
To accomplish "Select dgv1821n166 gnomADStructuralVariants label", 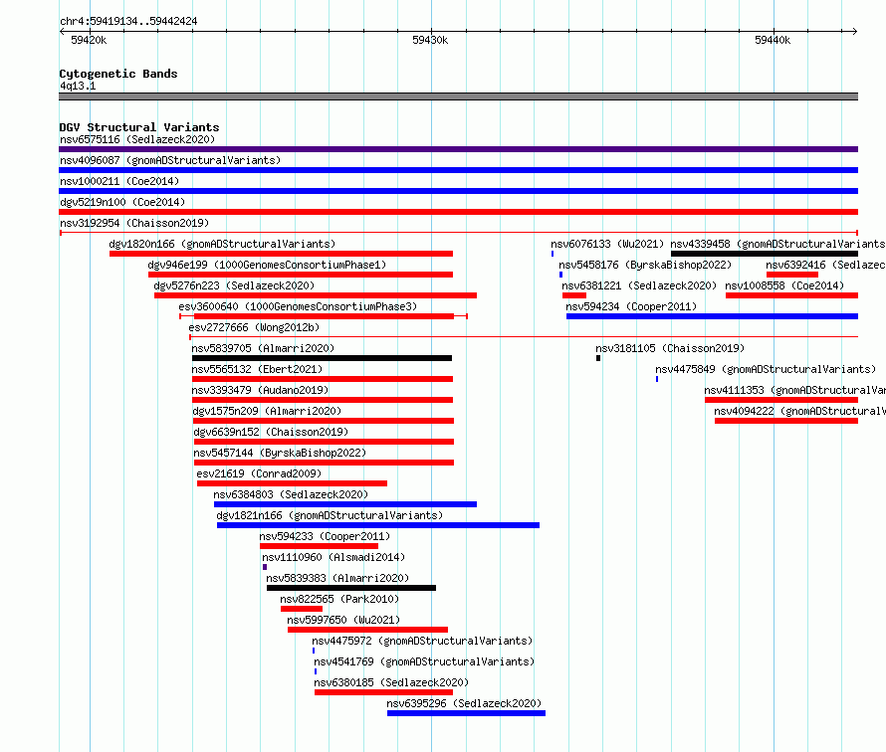I will click(330, 515).
